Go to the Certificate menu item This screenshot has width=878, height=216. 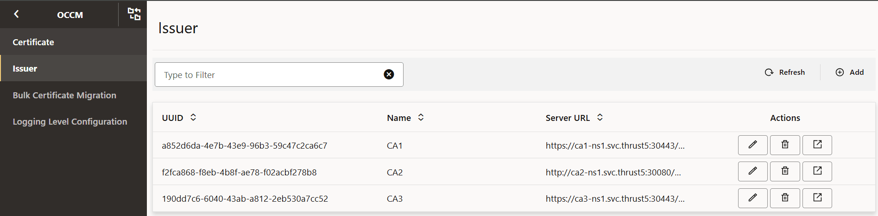tap(33, 42)
